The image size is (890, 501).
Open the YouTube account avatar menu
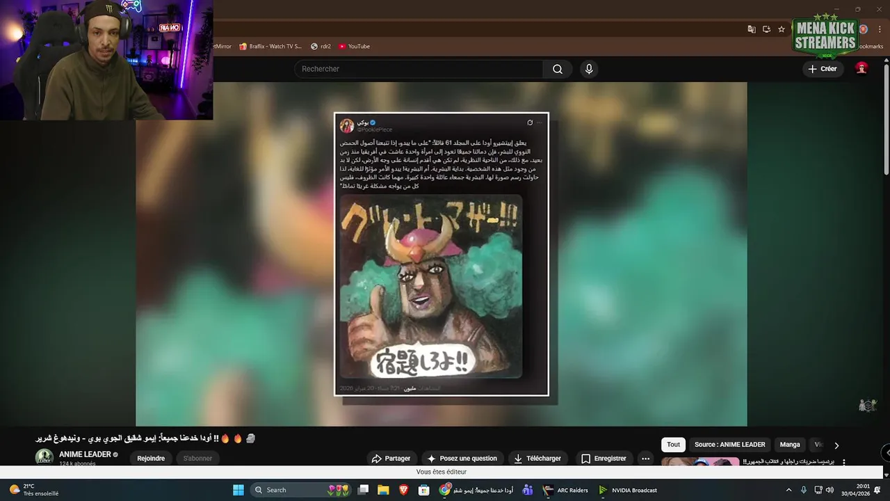861,68
